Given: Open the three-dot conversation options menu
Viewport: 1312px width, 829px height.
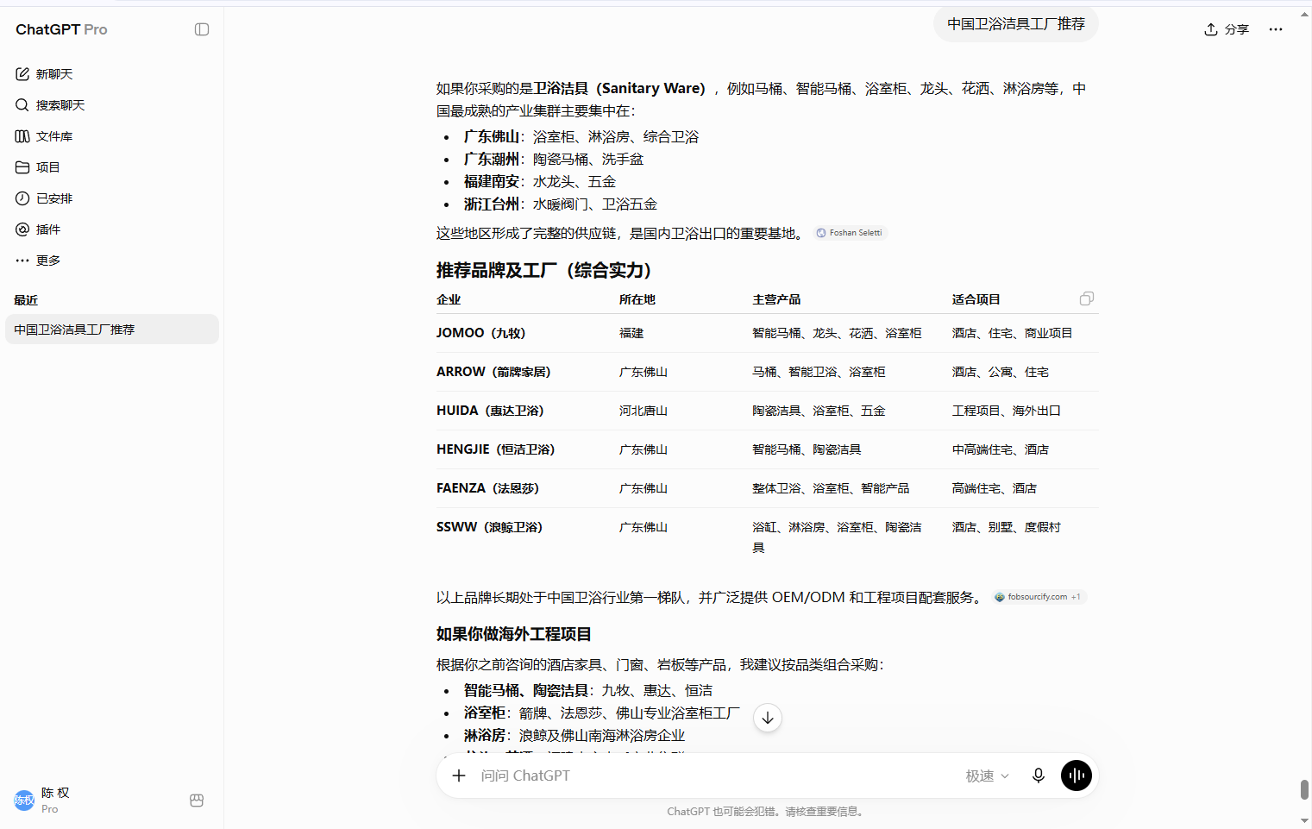Looking at the screenshot, I should (x=1276, y=29).
